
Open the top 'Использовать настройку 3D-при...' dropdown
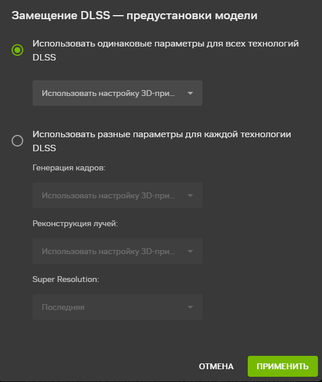click(117, 93)
